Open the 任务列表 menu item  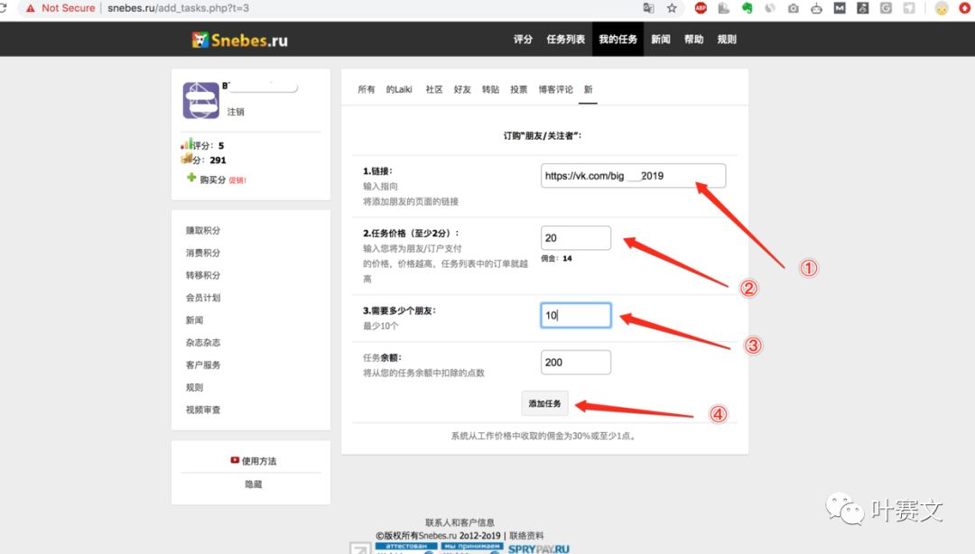[565, 39]
